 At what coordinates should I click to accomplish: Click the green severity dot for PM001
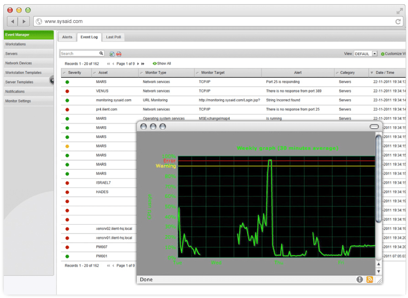(67, 256)
